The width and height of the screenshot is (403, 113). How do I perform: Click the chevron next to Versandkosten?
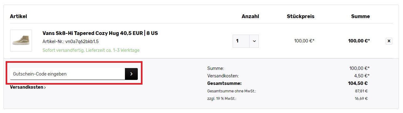point(45,88)
